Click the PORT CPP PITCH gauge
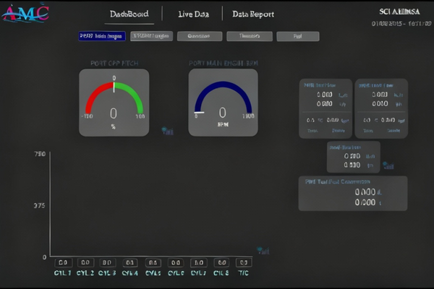 coord(114,103)
